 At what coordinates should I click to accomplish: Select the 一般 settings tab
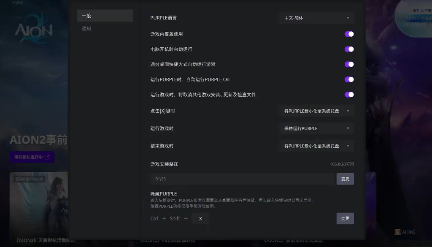click(x=105, y=16)
